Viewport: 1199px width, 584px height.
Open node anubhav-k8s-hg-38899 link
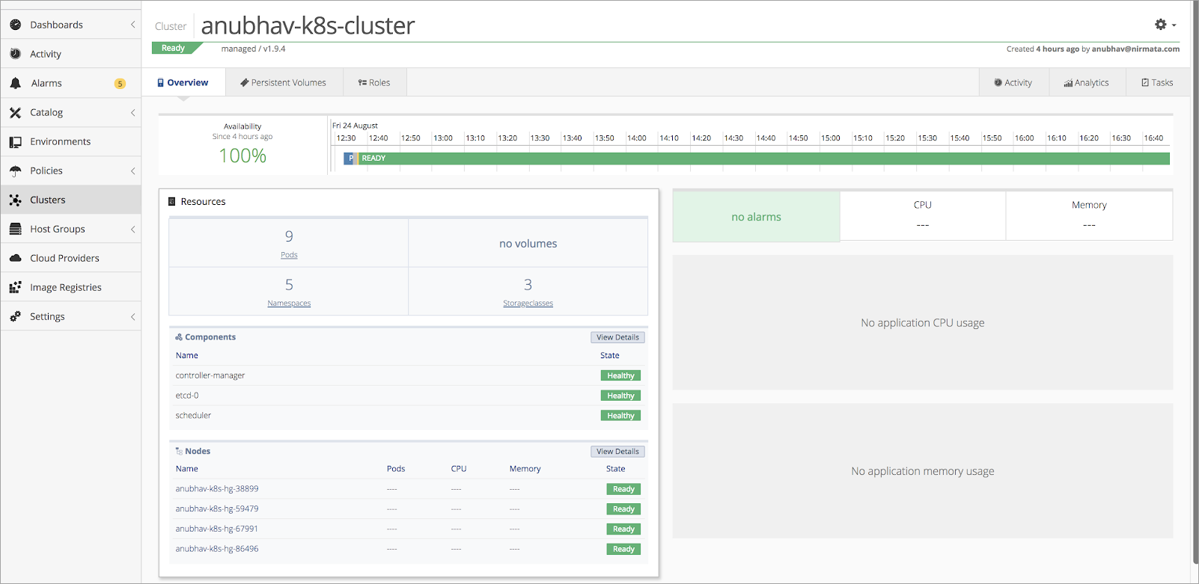click(x=217, y=488)
